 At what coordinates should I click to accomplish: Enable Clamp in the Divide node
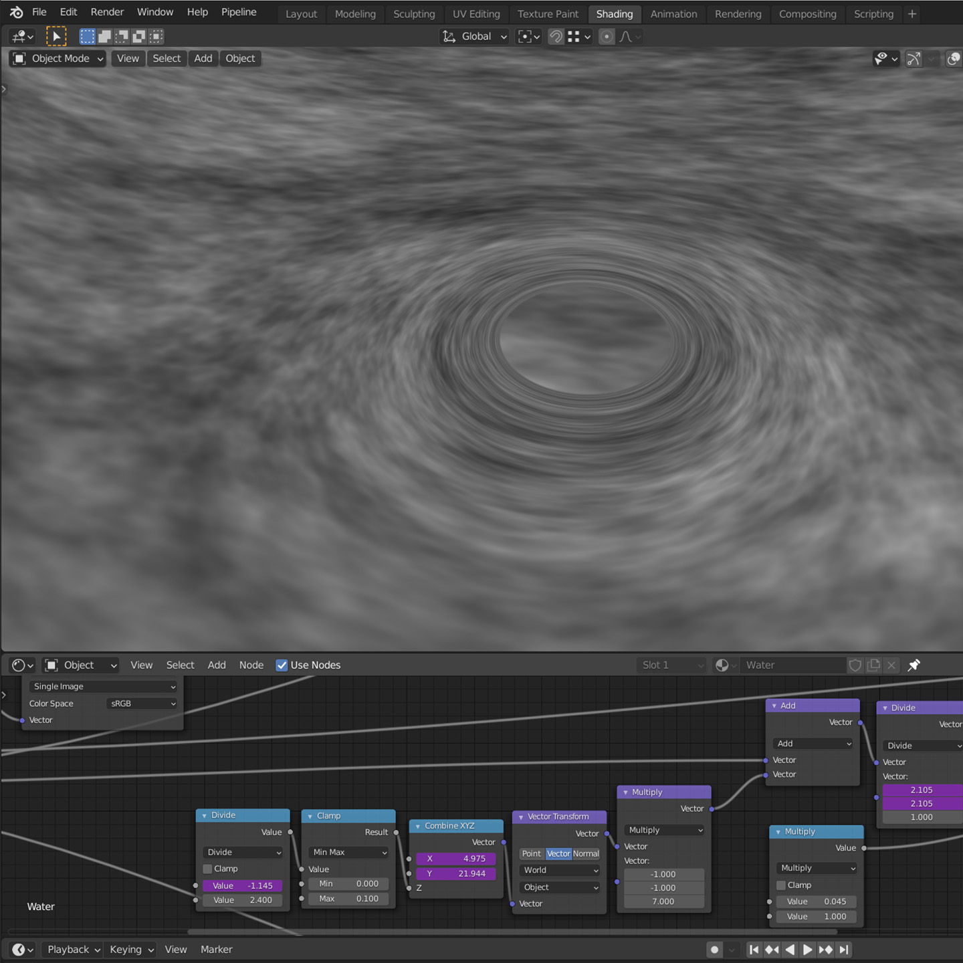tap(207, 868)
